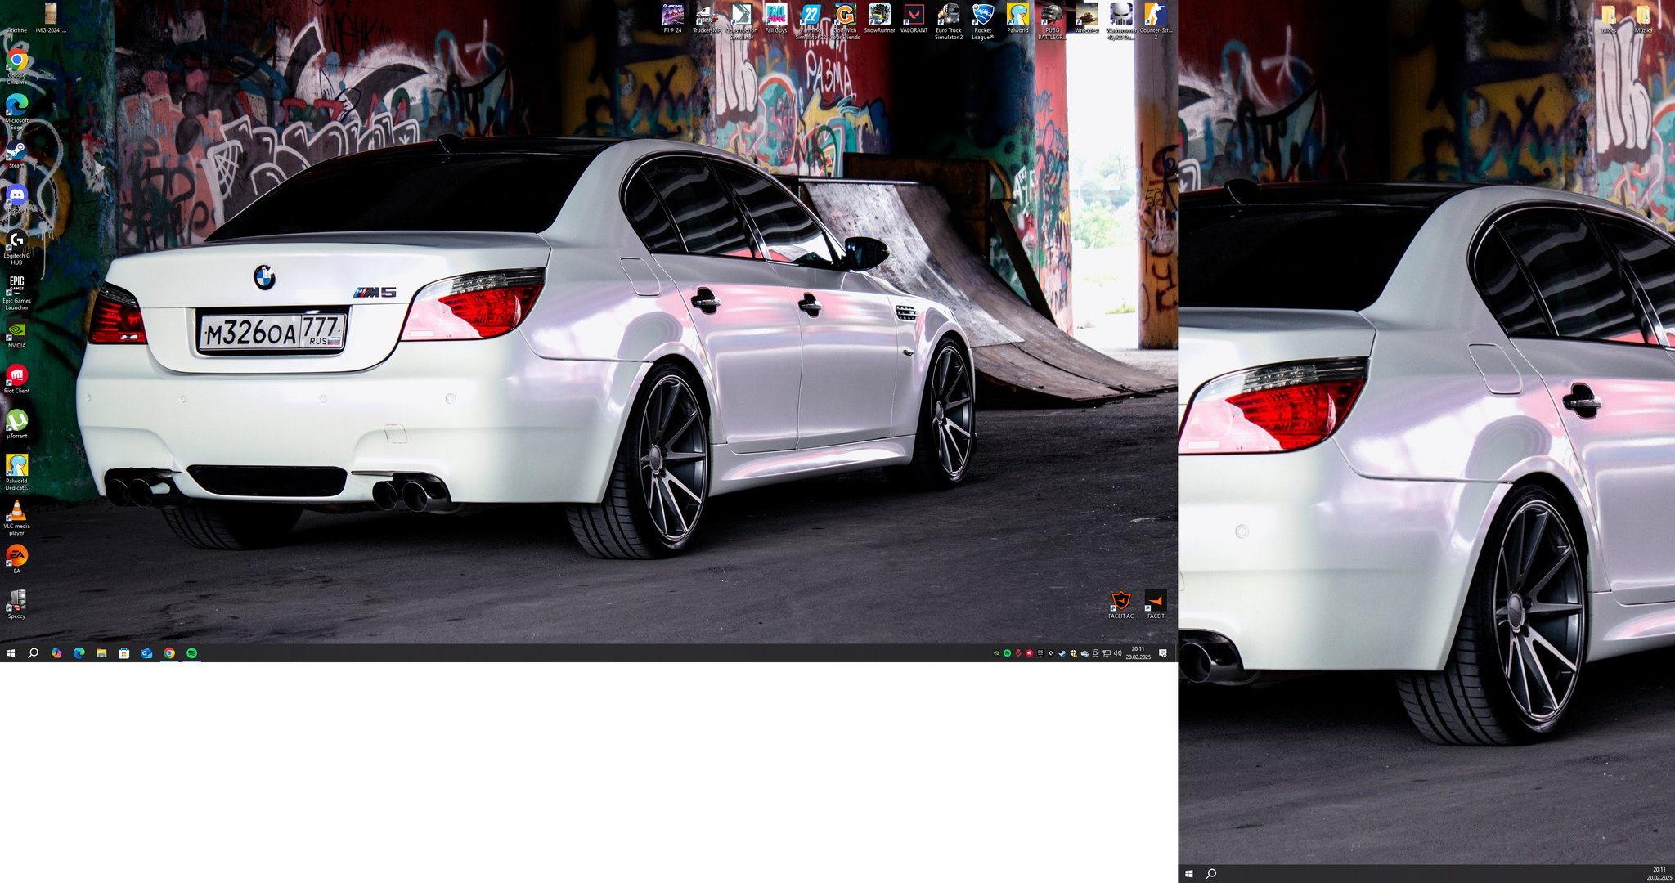Click Riot Client tray icon
Screen dimensions: 1675x883
tap(1029, 653)
